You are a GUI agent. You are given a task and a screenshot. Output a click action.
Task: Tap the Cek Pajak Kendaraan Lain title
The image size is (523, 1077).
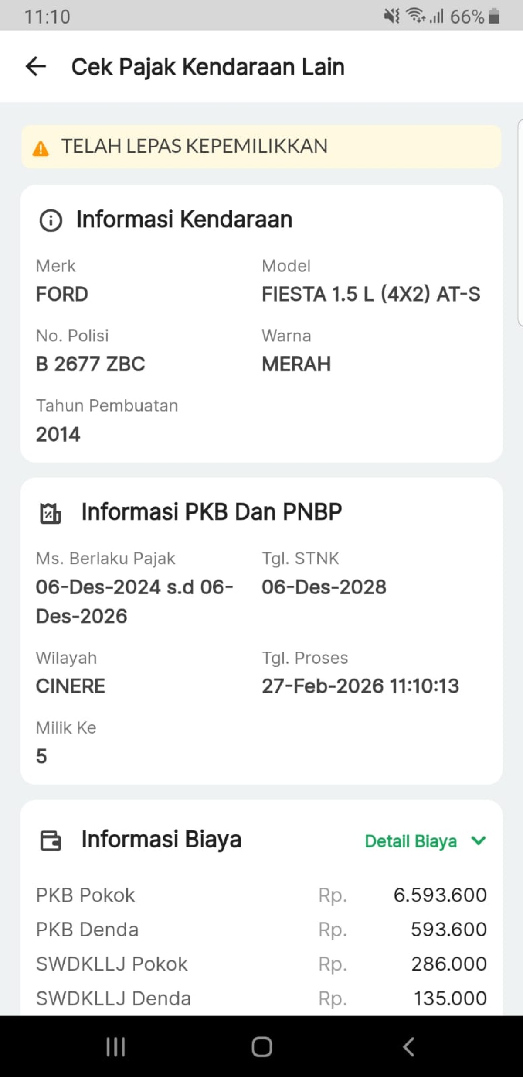coord(208,67)
